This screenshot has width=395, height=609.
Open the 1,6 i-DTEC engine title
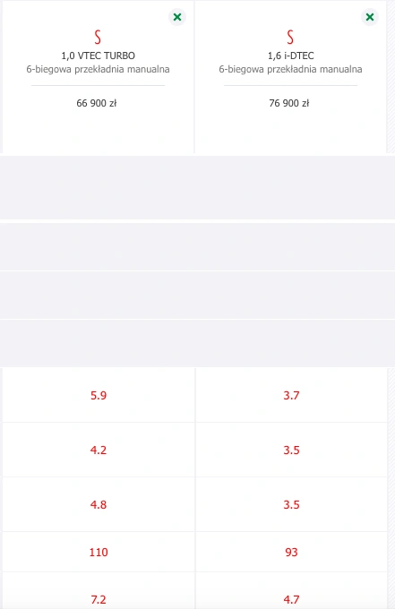coord(290,56)
